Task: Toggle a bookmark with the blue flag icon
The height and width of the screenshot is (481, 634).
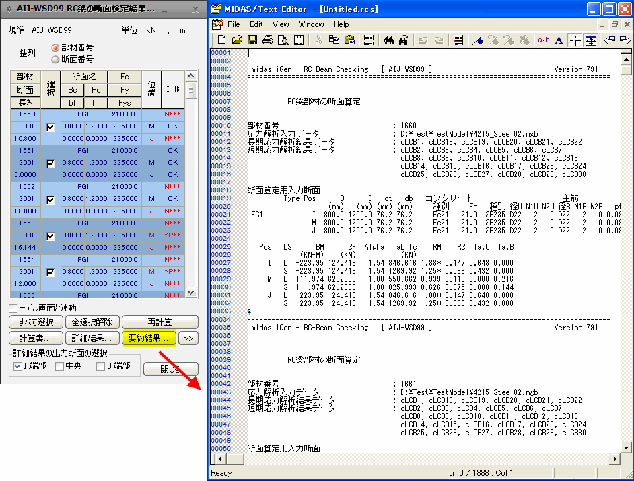Action: coord(478,40)
